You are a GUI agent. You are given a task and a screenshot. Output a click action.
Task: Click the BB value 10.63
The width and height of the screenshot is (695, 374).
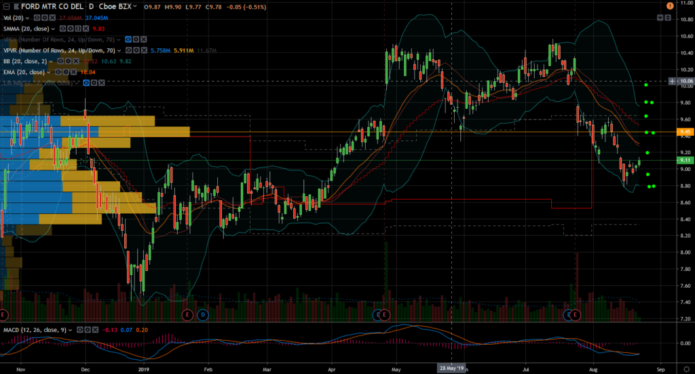109,61
